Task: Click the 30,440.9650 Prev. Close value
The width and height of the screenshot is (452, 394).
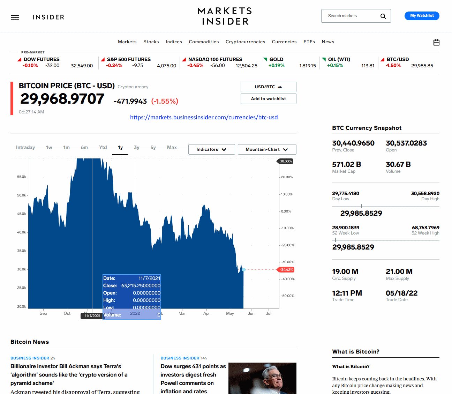Action: point(353,143)
